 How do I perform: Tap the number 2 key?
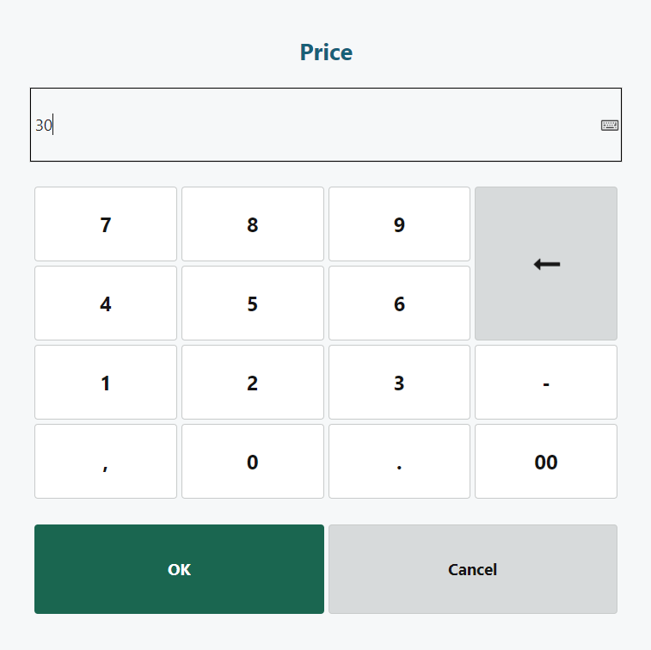(252, 383)
